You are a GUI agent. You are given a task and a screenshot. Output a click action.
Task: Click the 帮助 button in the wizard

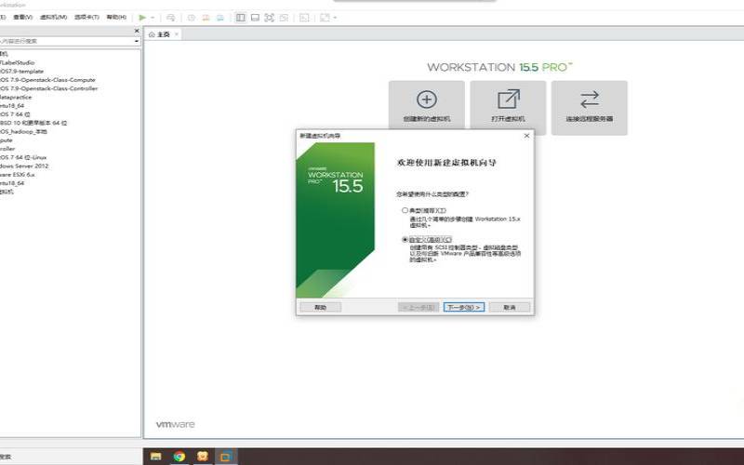(x=320, y=308)
